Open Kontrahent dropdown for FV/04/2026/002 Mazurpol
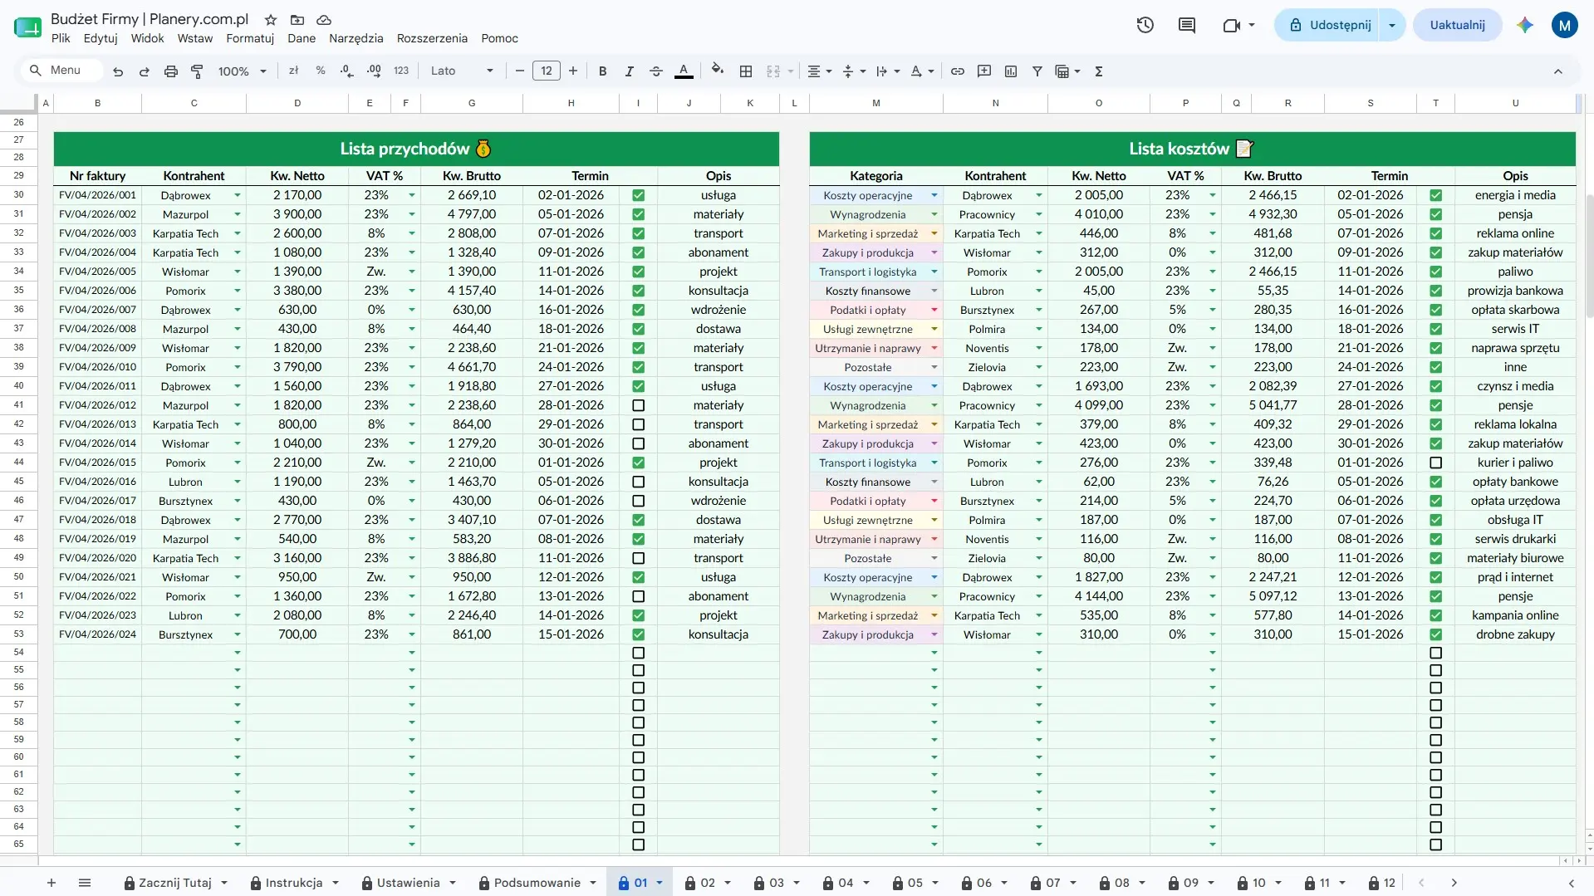 pyautogui.click(x=237, y=215)
